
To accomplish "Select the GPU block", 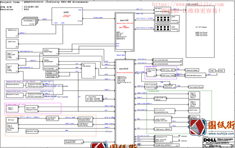I will click(x=67, y=16).
